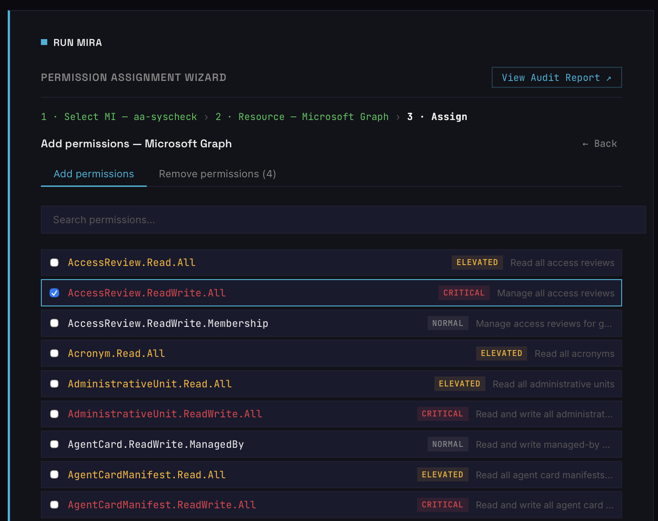The height and width of the screenshot is (521, 658).
Task: Click the step 3 Assign breadcrumb
Action: pos(437,117)
